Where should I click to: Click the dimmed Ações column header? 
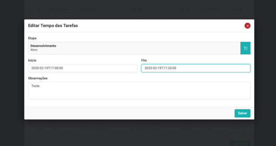(237, 10)
